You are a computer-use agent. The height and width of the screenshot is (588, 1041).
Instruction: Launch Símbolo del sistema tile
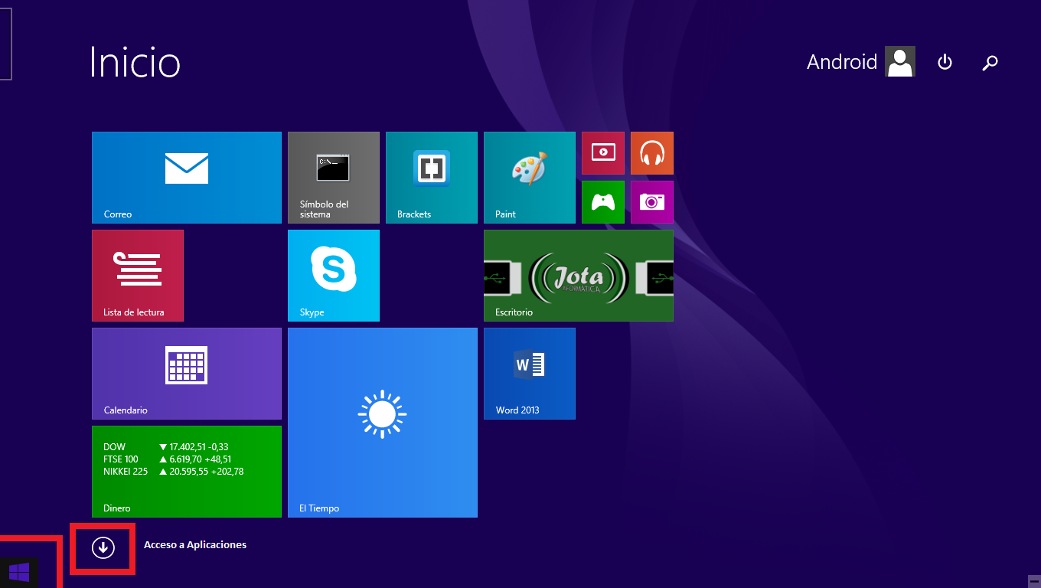pyautogui.click(x=333, y=177)
